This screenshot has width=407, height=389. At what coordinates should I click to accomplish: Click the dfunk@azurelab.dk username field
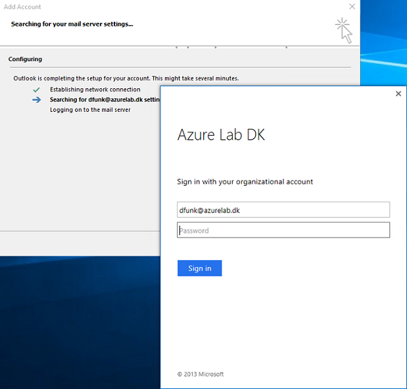click(283, 210)
